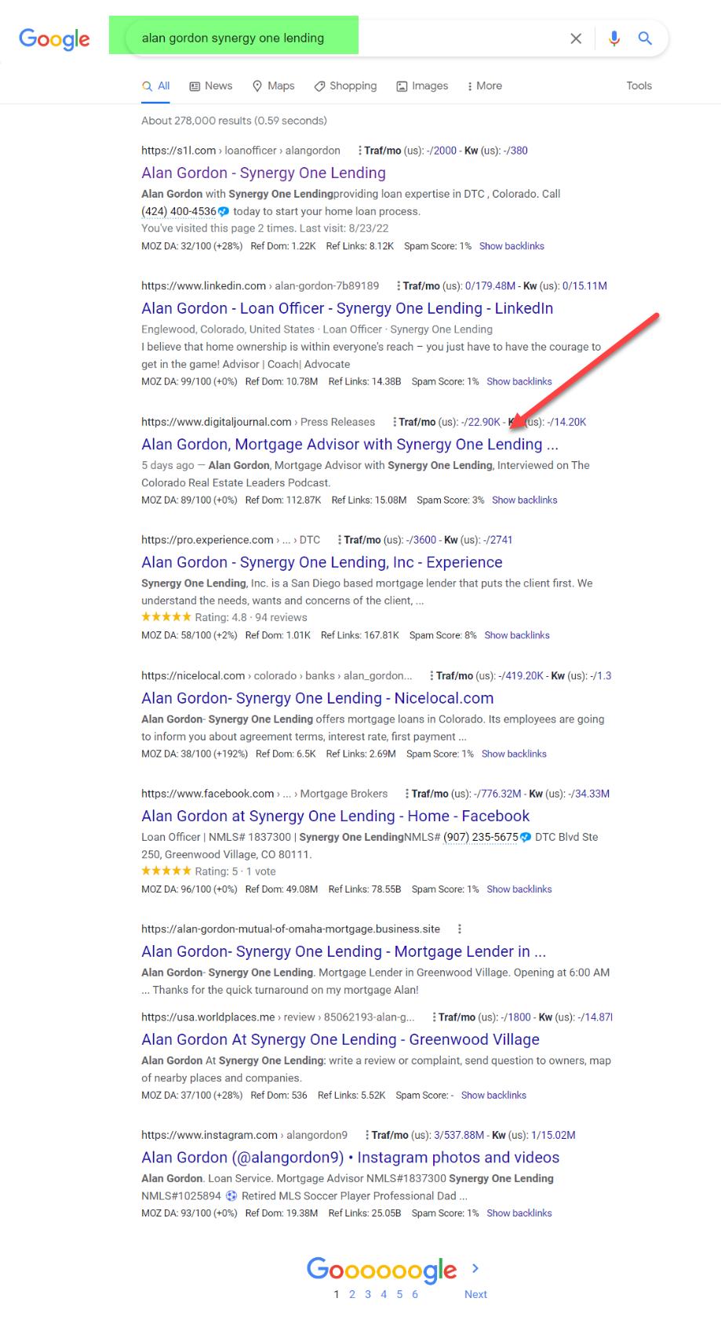Click 'About 278,000 results' stats text
Screen dimensions: 721x1320
point(234,121)
